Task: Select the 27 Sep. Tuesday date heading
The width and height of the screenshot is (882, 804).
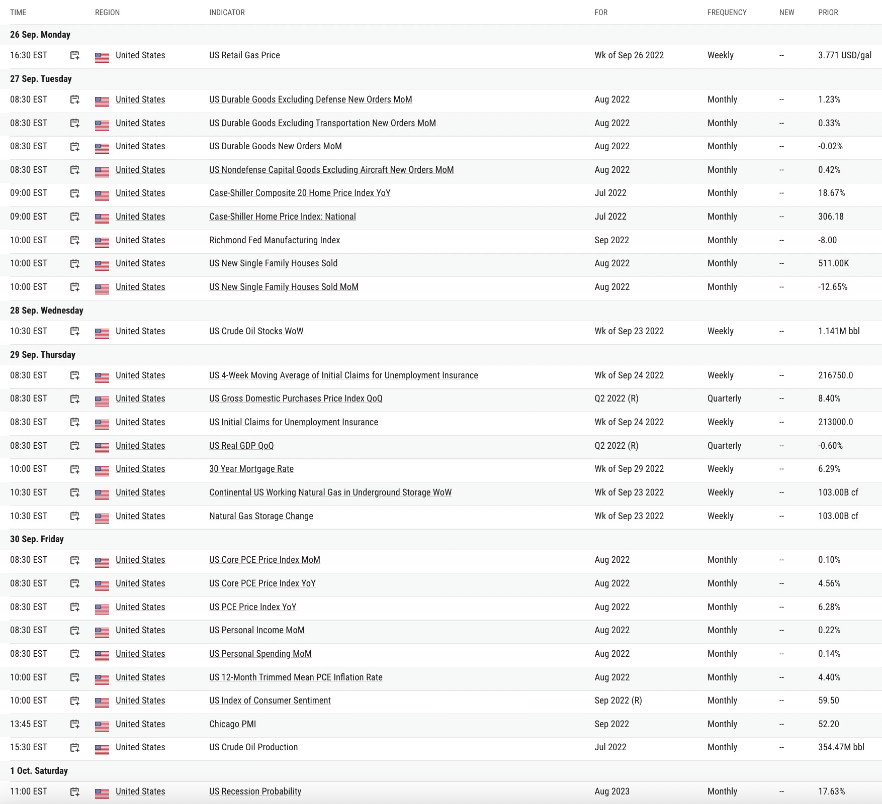Action: tap(41, 79)
